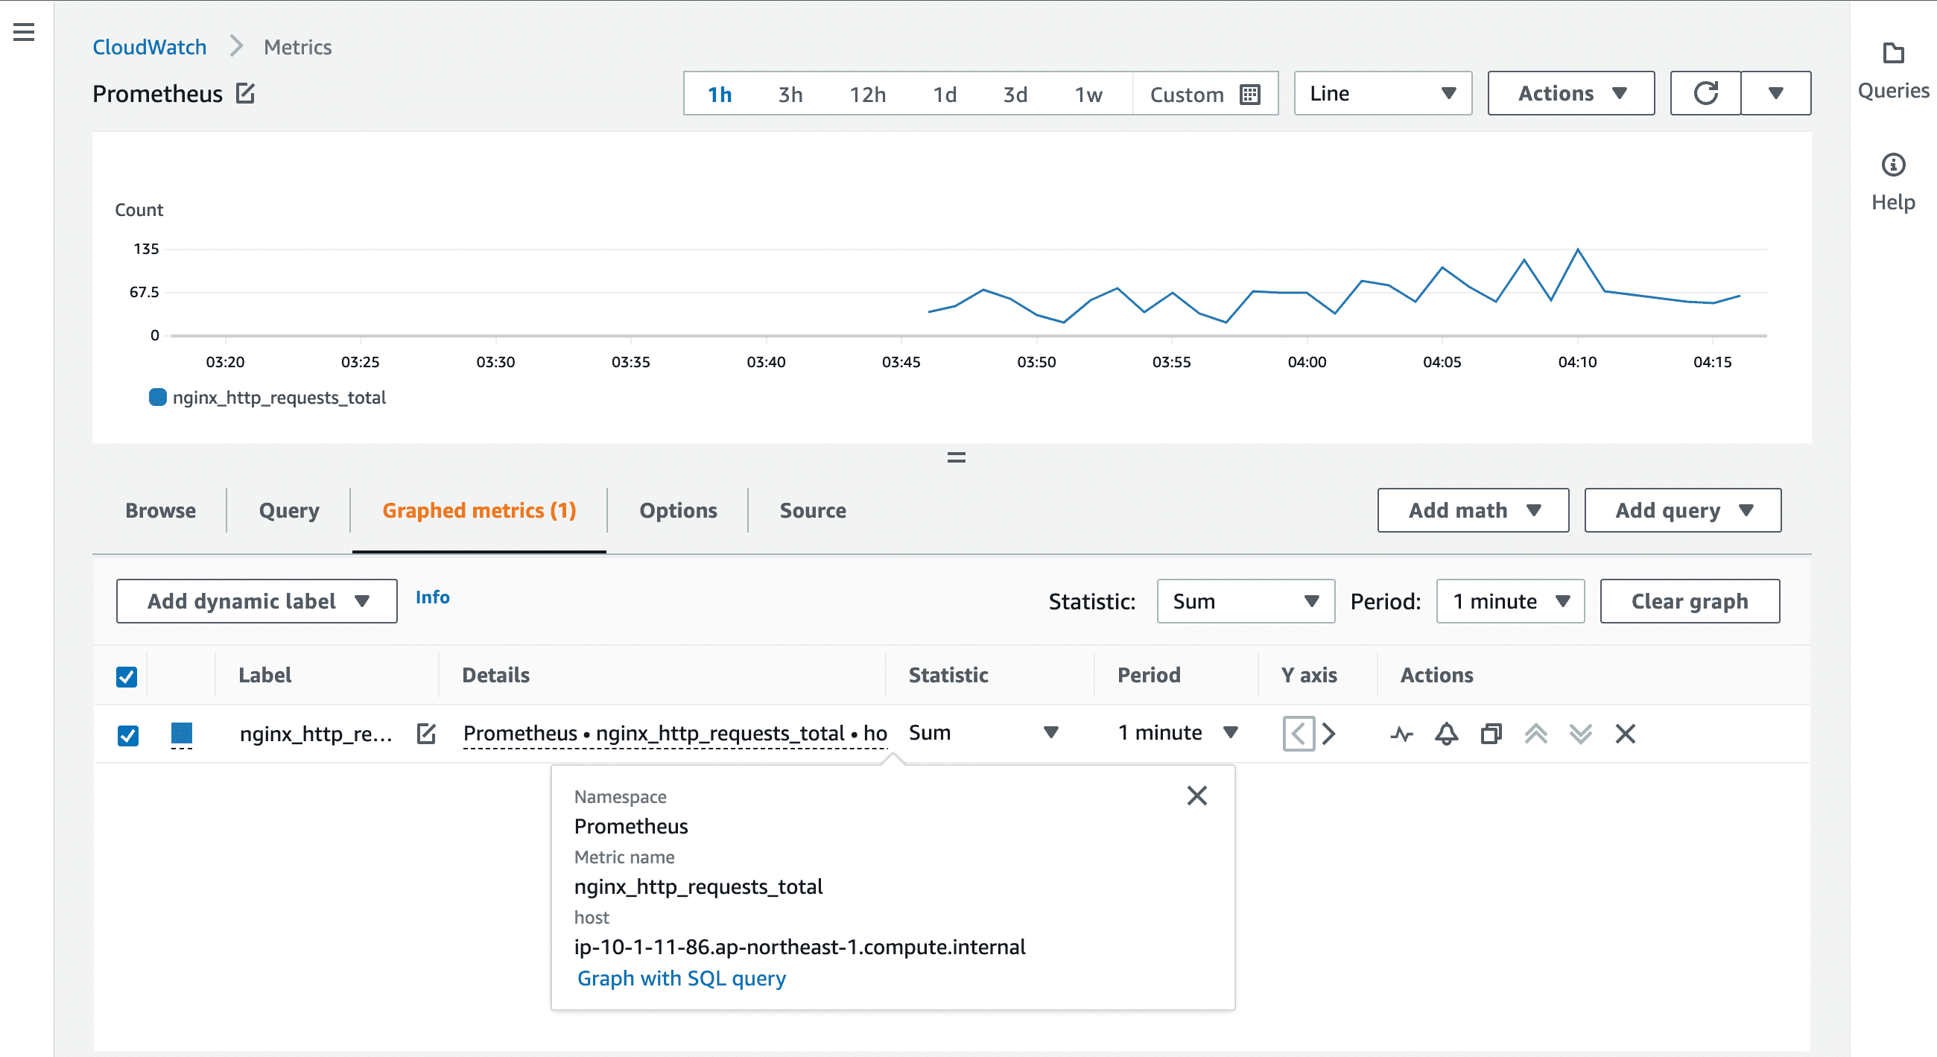The image size is (1937, 1057).
Task: Click the Y axis column header
Action: coord(1308,675)
